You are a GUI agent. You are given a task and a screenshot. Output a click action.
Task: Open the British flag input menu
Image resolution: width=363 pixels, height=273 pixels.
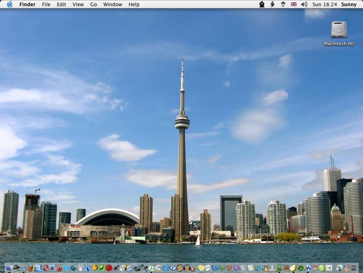tap(294, 4)
